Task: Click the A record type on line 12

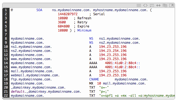Action: coord(90,55)
